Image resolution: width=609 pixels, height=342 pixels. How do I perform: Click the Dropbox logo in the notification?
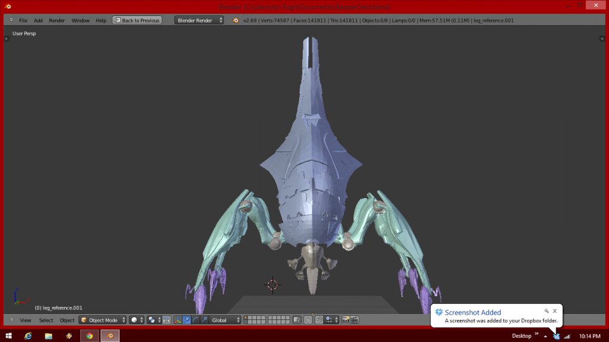pos(439,312)
